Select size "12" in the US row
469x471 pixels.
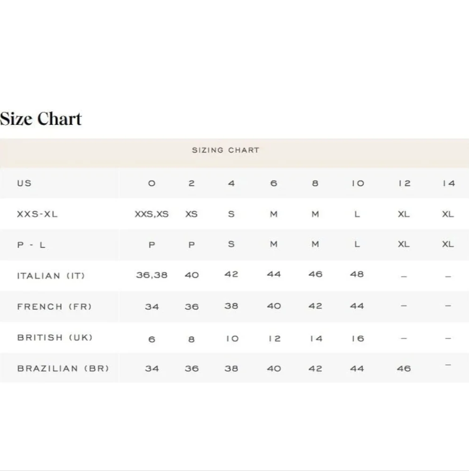(x=404, y=183)
